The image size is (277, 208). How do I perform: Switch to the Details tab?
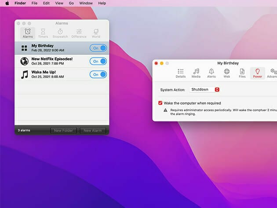181,73
